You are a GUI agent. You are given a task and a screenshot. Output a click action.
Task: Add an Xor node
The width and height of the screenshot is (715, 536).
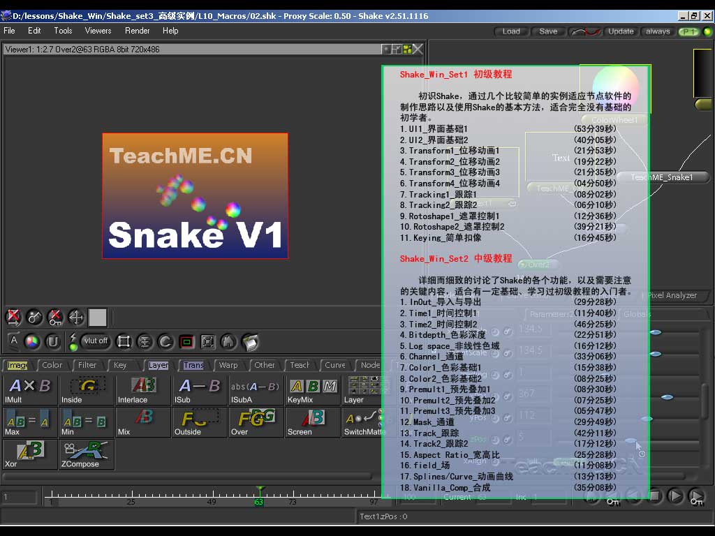point(29,454)
